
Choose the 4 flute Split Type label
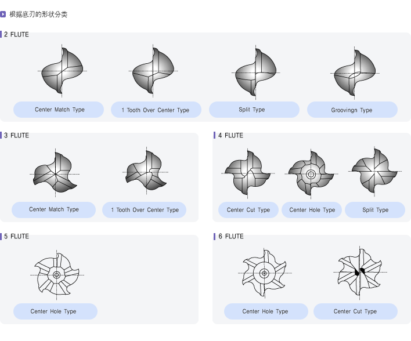[x=375, y=210]
